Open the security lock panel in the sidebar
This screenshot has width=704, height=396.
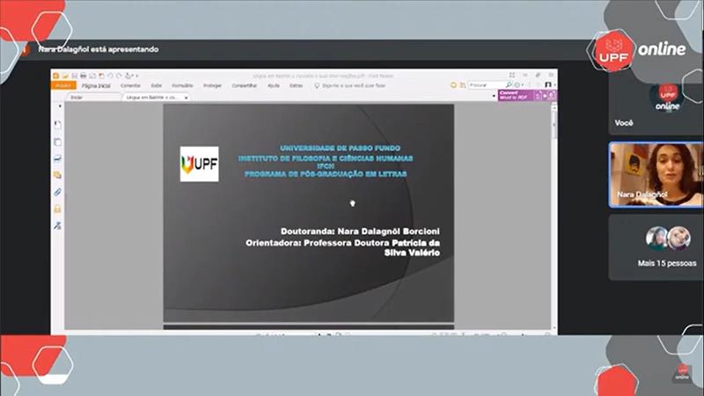(x=57, y=209)
